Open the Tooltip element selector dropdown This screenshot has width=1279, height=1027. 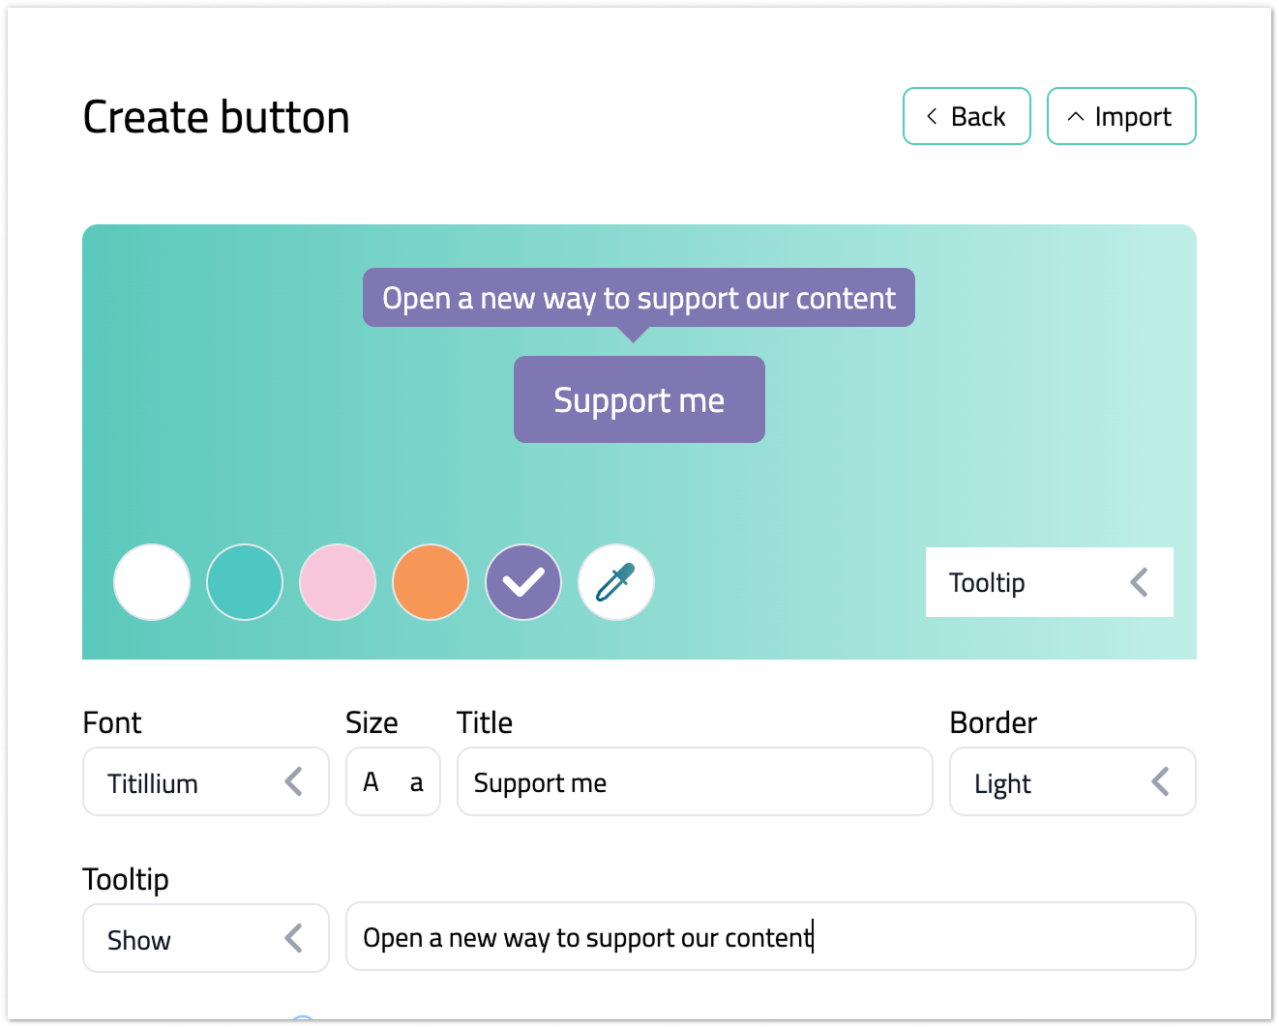point(1049,582)
